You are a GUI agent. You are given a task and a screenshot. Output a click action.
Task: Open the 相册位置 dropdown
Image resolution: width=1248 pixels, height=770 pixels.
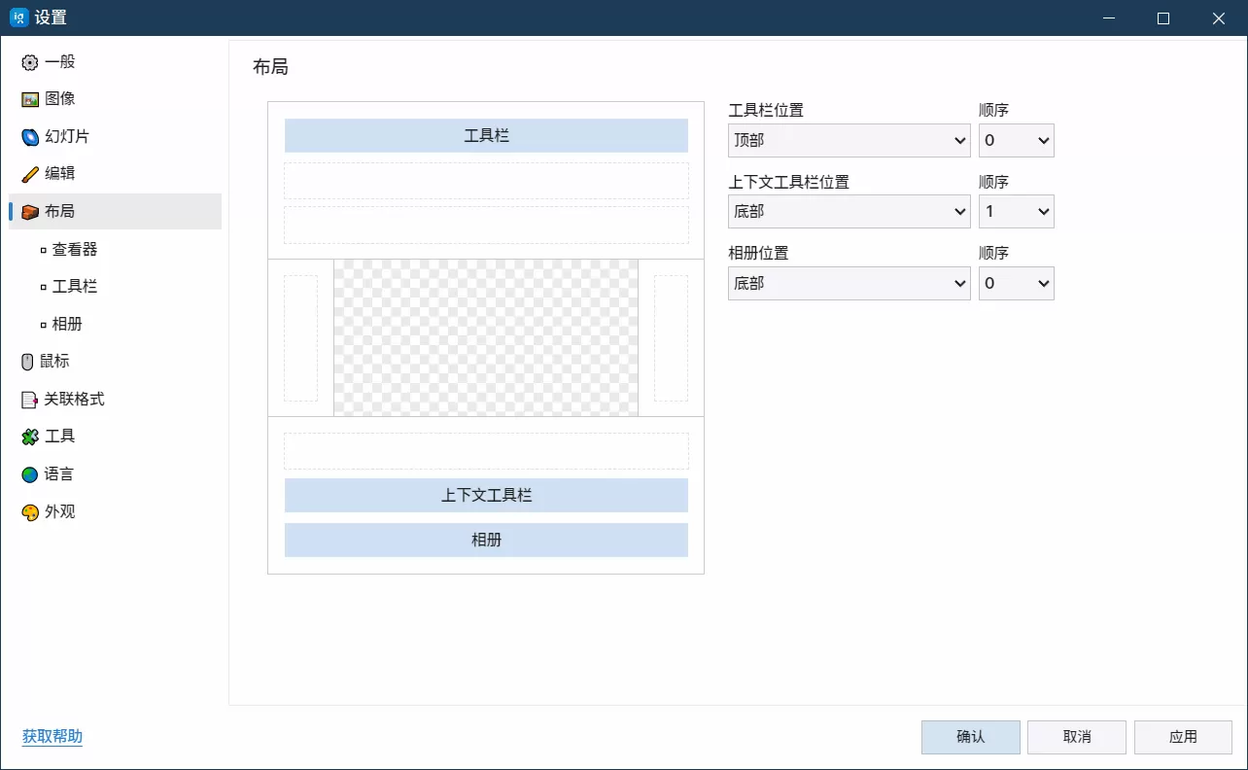pyautogui.click(x=848, y=283)
